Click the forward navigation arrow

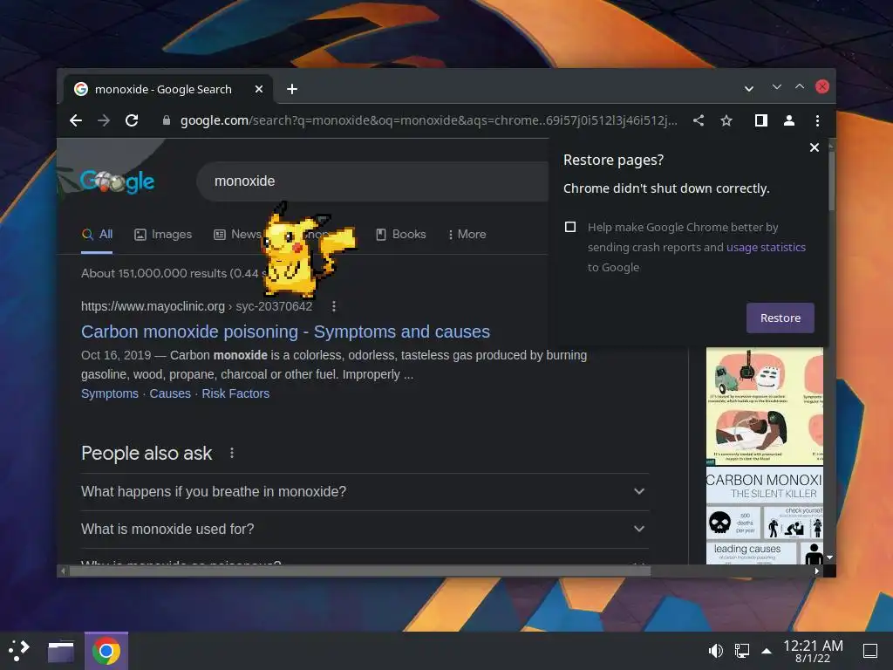[104, 120]
